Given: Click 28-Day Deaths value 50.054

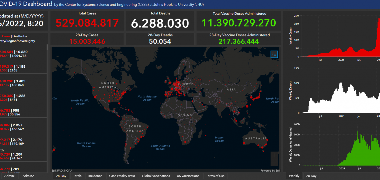Looking at the screenshot, I should point(160,41).
